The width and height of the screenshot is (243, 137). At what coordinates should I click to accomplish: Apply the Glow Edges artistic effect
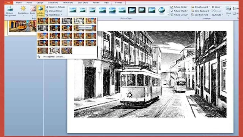67,51
